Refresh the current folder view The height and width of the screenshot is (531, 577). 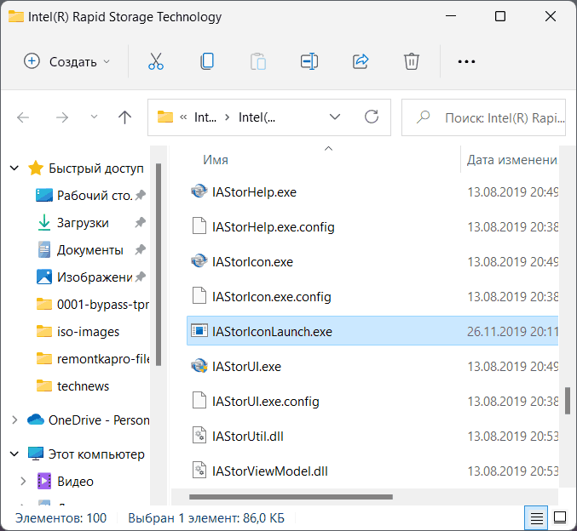[372, 117]
